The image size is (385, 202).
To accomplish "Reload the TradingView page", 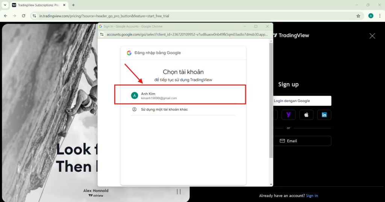I will [x=24, y=16].
